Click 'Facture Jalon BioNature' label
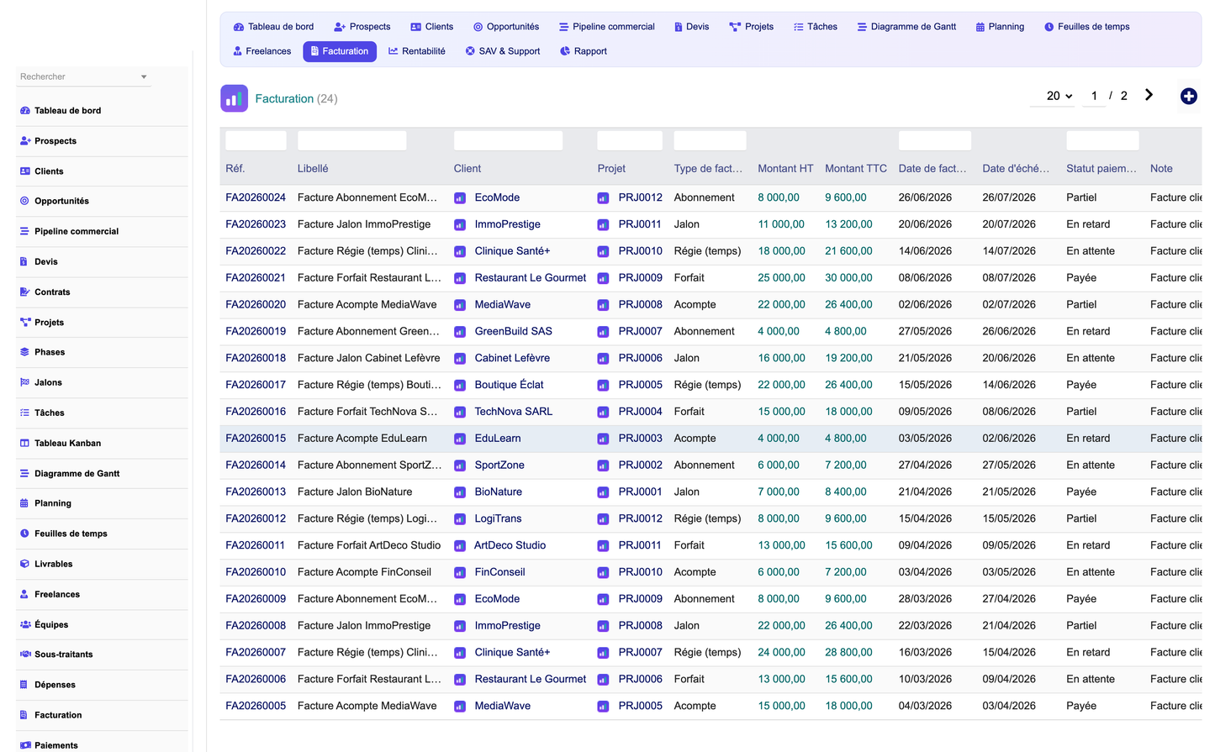 [355, 492]
